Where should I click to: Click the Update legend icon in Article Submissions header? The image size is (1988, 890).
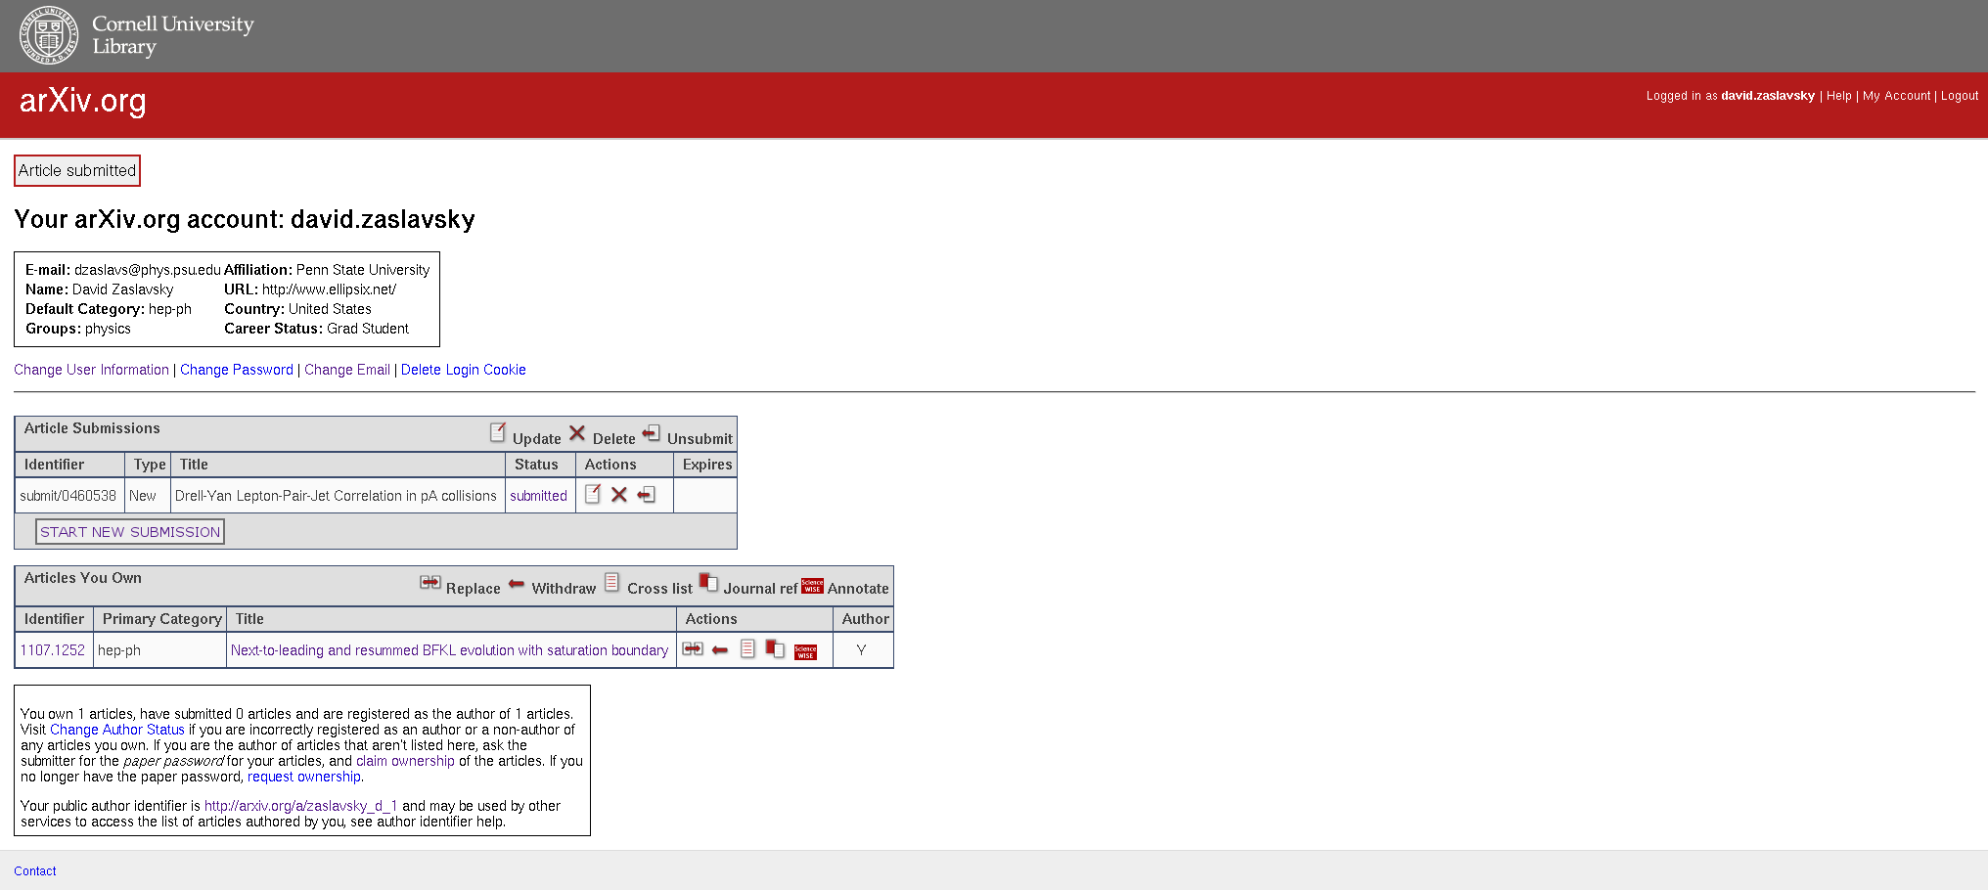(498, 432)
